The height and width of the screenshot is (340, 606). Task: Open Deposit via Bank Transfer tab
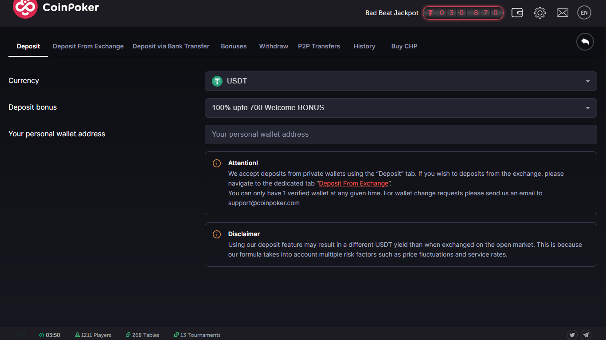coord(171,46)
